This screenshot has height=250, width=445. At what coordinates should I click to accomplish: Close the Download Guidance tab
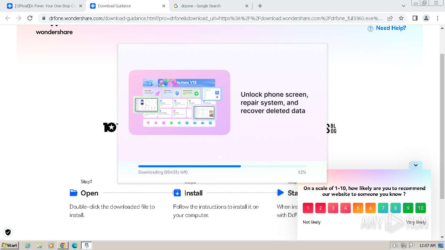(163, 6)
